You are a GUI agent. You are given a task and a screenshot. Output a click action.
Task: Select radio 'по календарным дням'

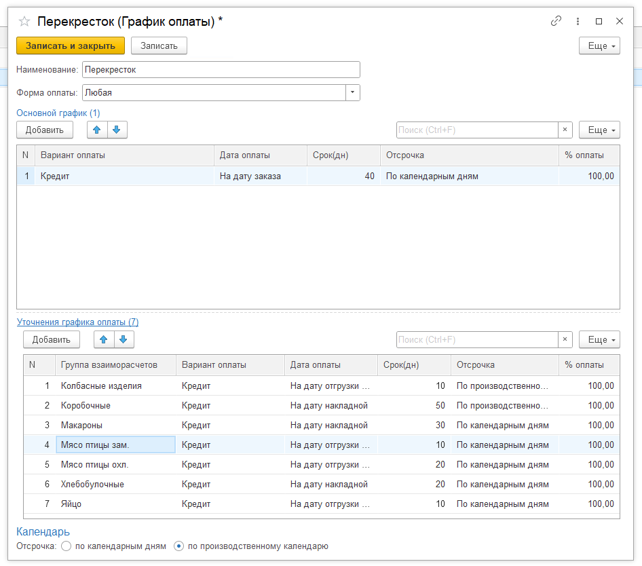[66, 546]
